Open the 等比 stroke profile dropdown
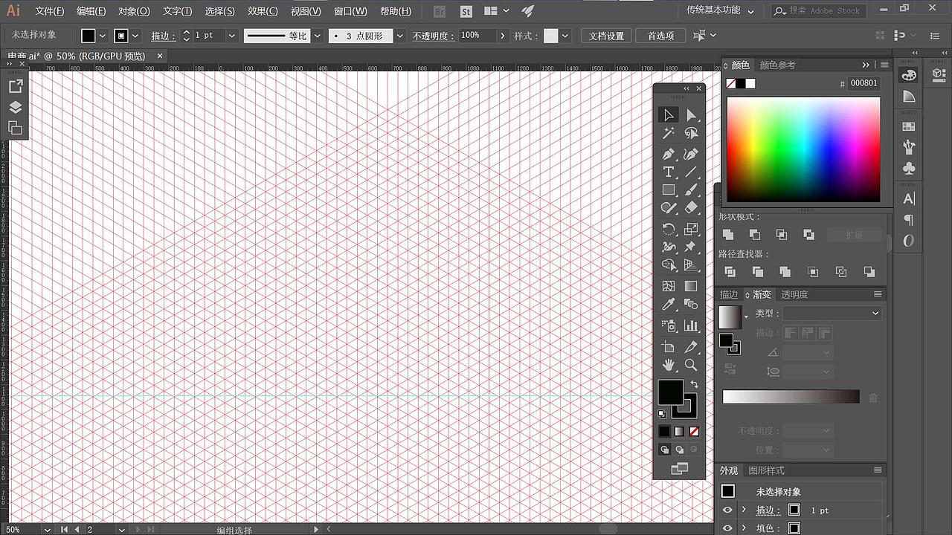Screen dimensions: 952x535 tap(318, 36)
